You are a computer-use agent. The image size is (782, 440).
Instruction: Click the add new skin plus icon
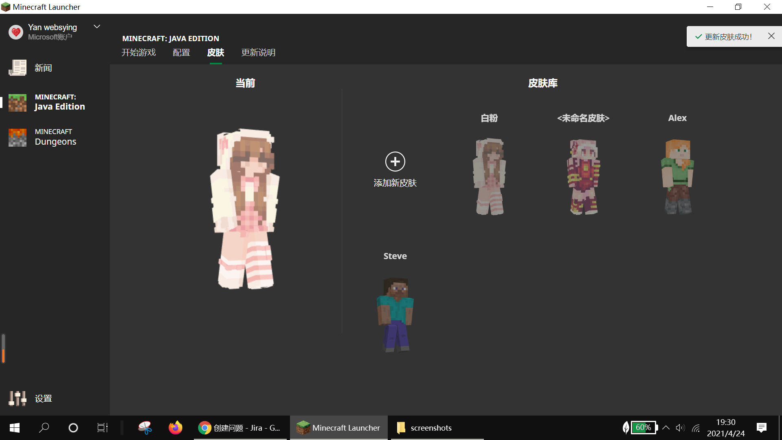[x=395, y=162]
